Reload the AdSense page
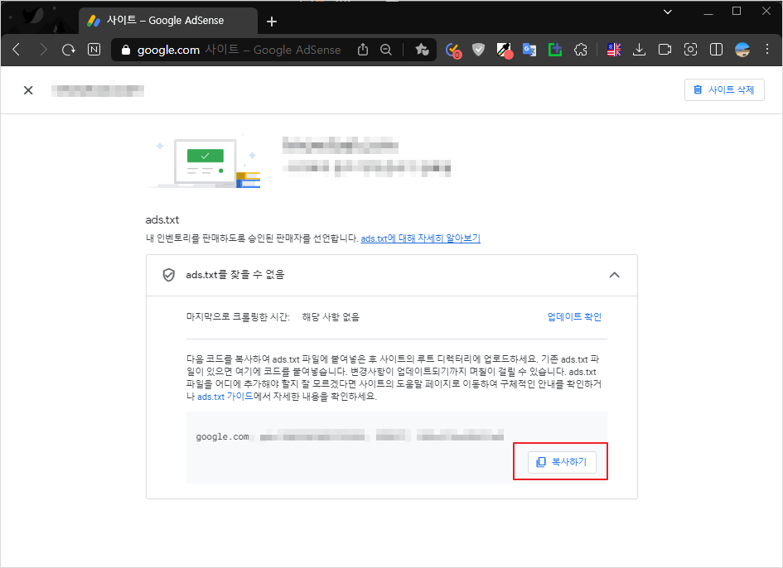This screenshot has height=568, width=783. tap(69, 50)
